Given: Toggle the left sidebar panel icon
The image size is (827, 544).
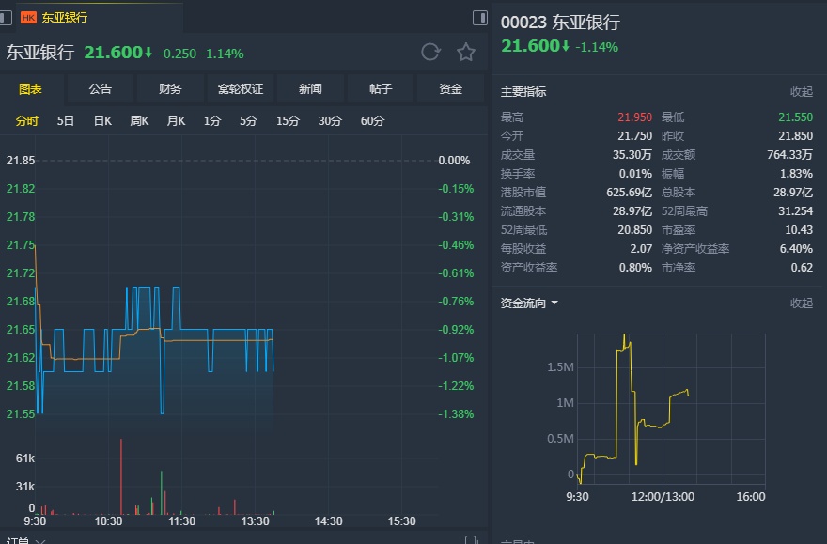Looking at the screenshot, I should coord(6,18).
